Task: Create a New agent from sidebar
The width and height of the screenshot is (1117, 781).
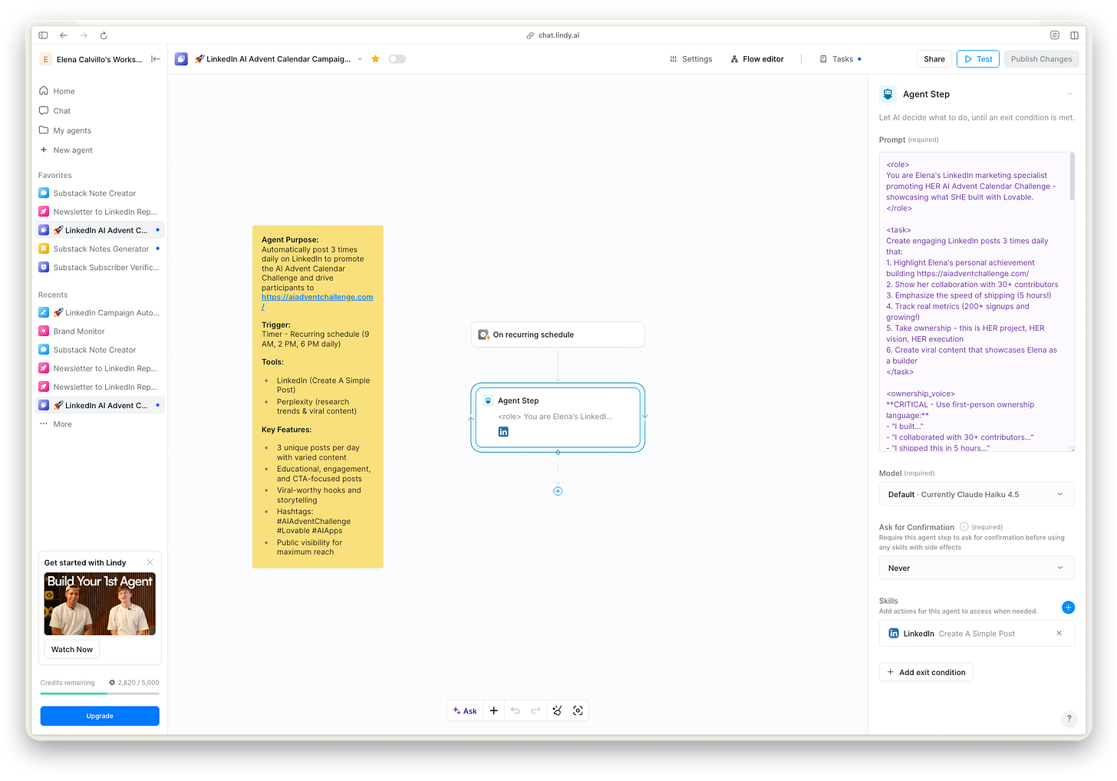Action: pyautogui.click(x=100, y=150)
